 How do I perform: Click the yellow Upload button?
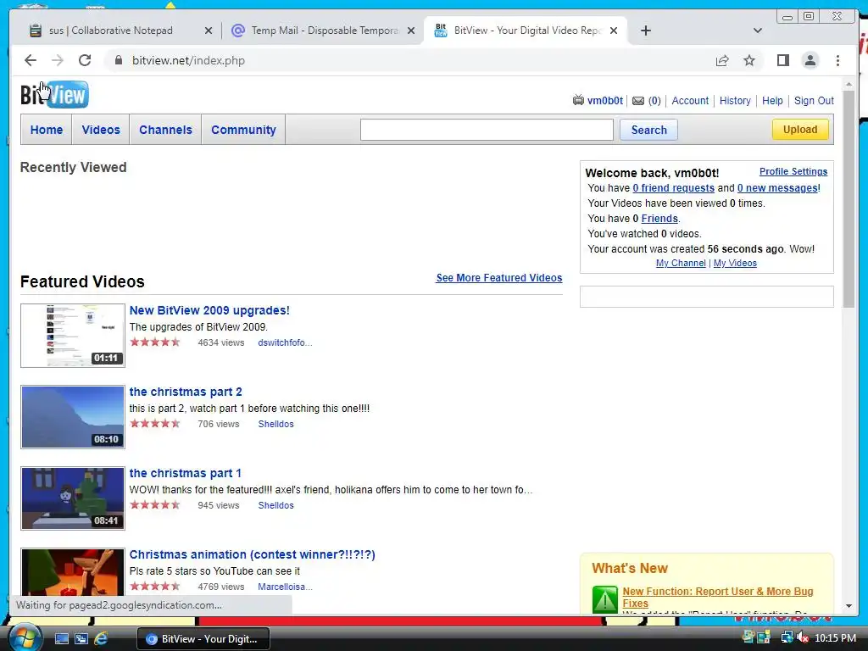tap(800, 130)
